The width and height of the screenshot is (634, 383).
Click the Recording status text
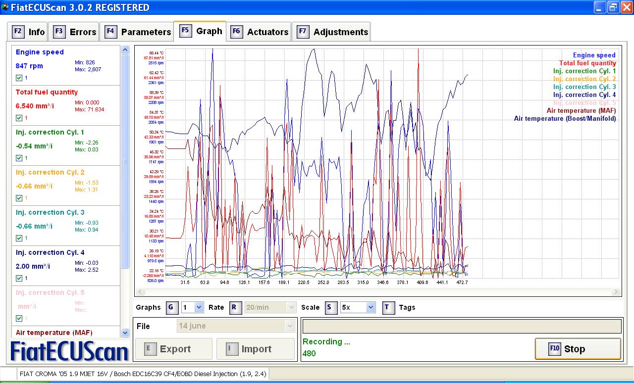326,341
